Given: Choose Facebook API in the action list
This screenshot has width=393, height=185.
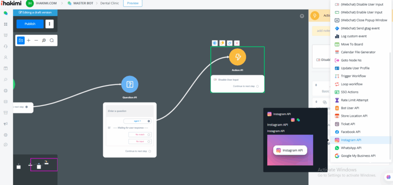Looking at the screenshot, I should point(350,132).
